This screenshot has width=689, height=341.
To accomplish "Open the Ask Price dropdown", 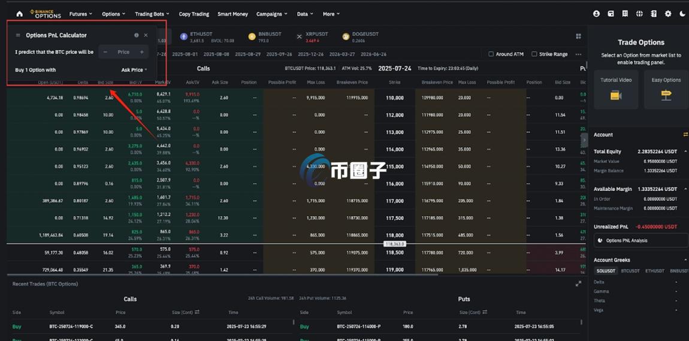I will 134,70.
